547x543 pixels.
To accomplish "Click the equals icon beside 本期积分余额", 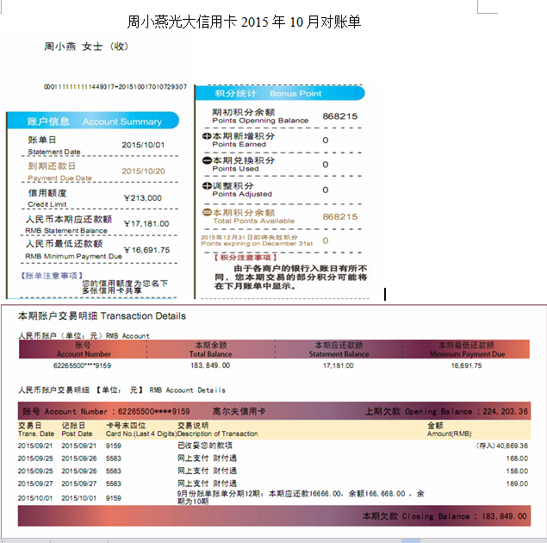I will pyautogui.click(x=207, y=213).
